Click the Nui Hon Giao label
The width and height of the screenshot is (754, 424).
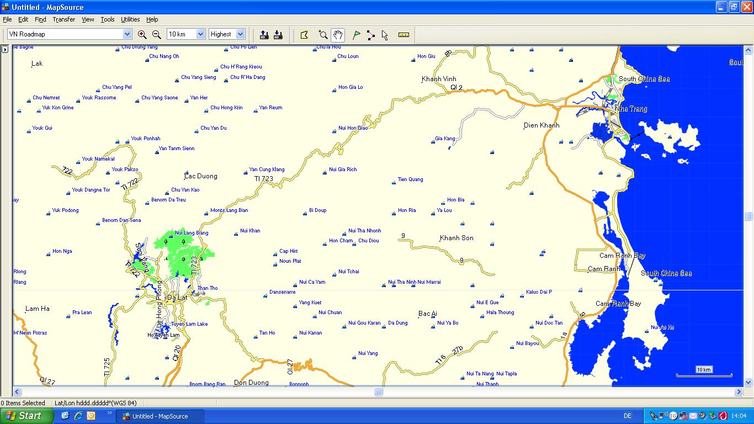click(353, 128)
